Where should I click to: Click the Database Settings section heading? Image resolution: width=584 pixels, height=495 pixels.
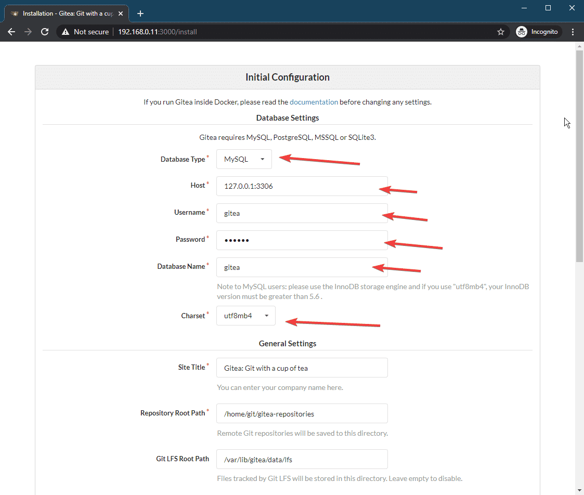(288, 118)
